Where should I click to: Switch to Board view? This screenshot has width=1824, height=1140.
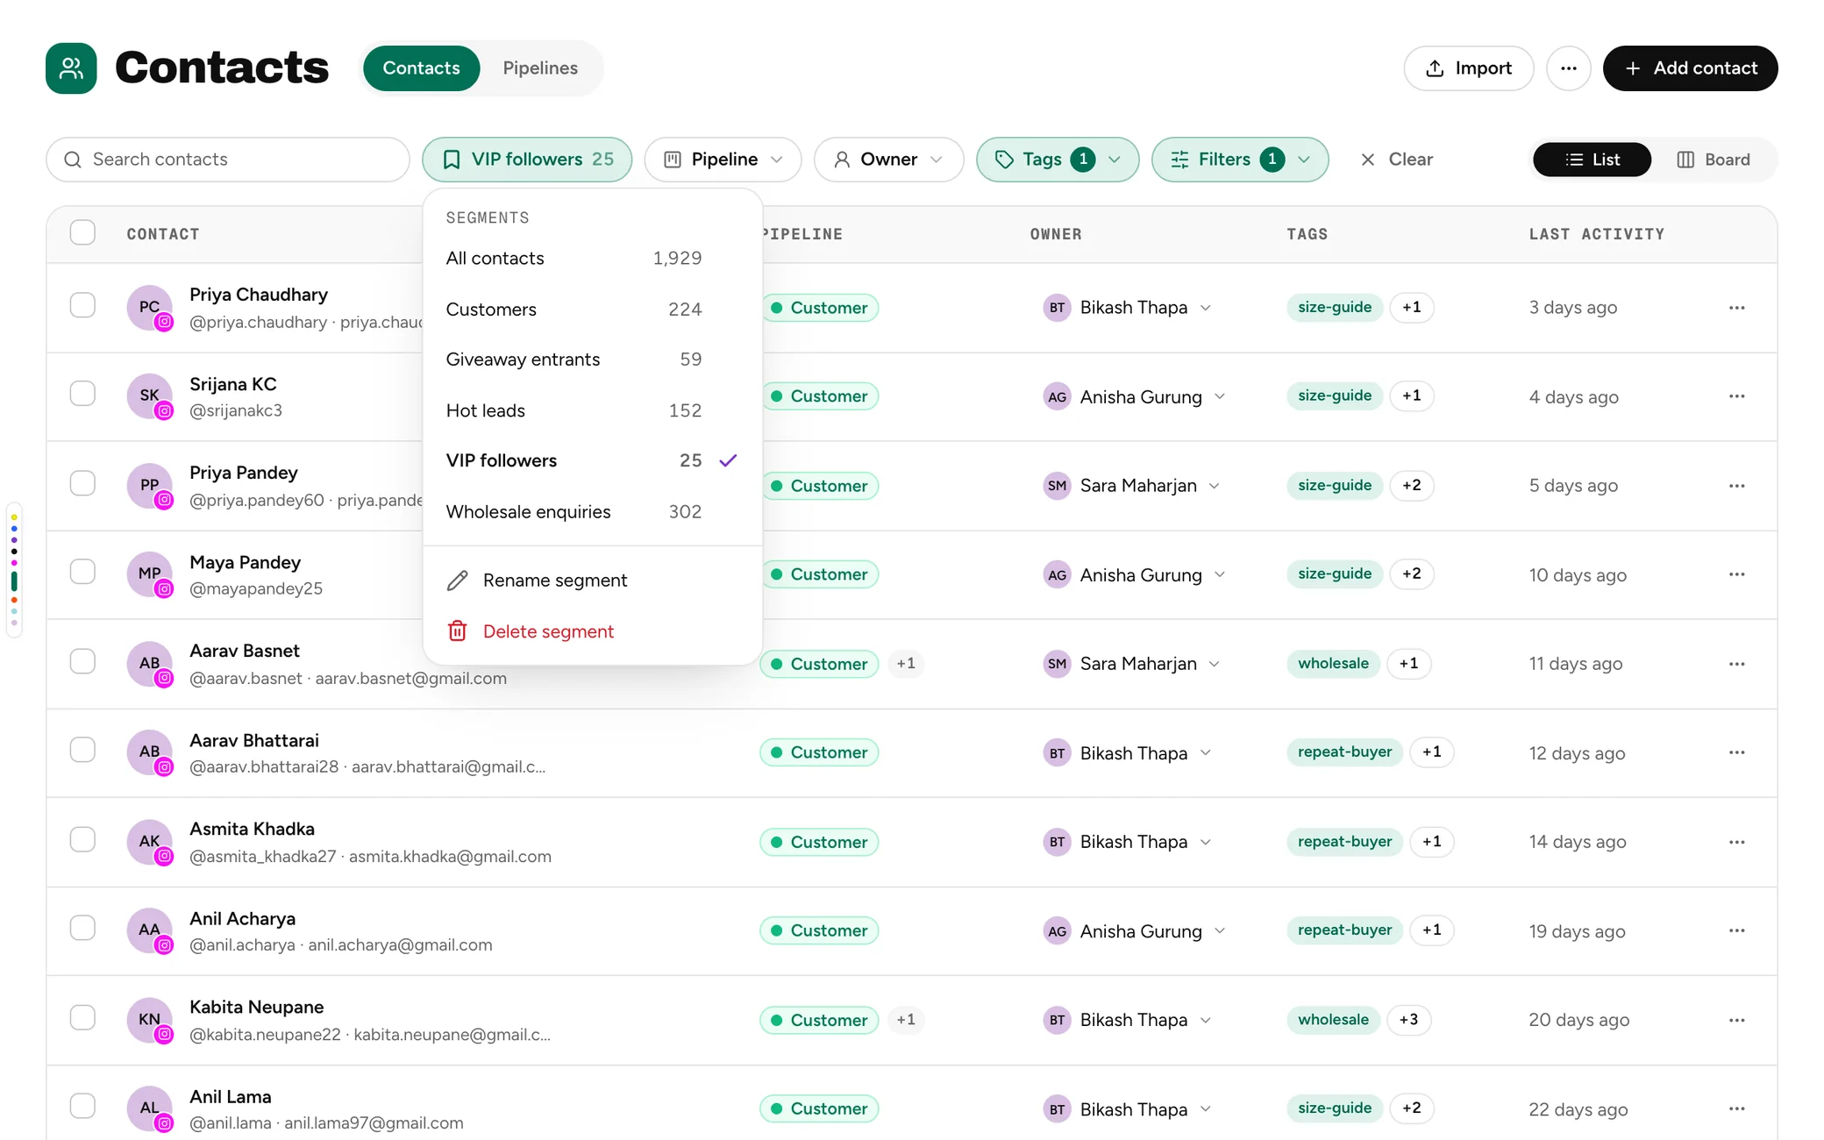tap(1714, 160)
